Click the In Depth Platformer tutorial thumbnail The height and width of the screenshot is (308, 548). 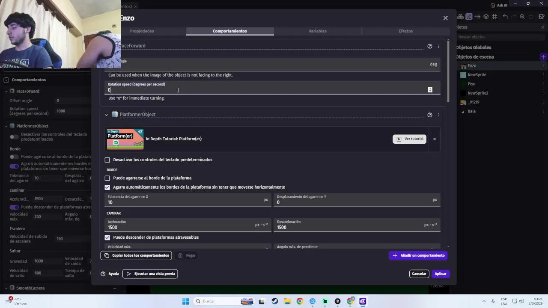[125, 139]
